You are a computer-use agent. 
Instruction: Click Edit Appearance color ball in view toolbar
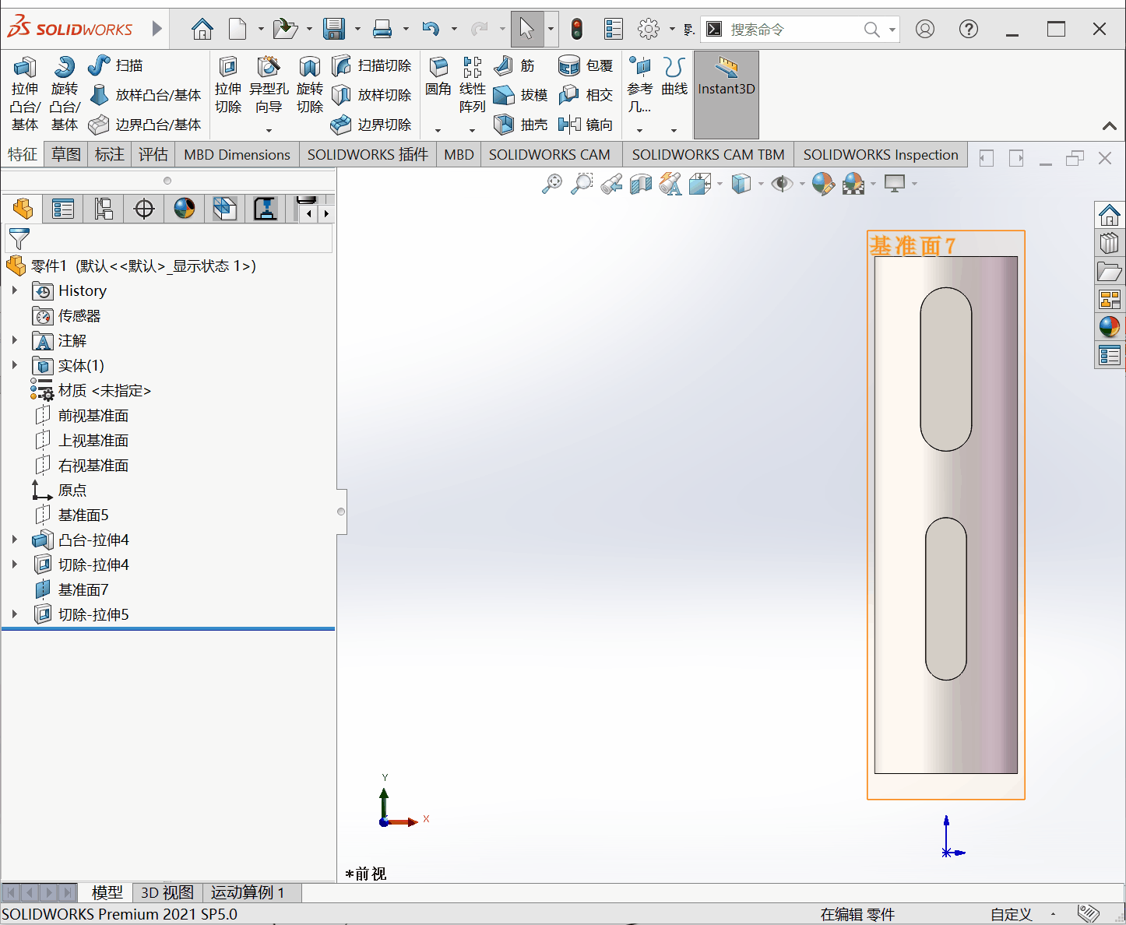pos(823,184)
